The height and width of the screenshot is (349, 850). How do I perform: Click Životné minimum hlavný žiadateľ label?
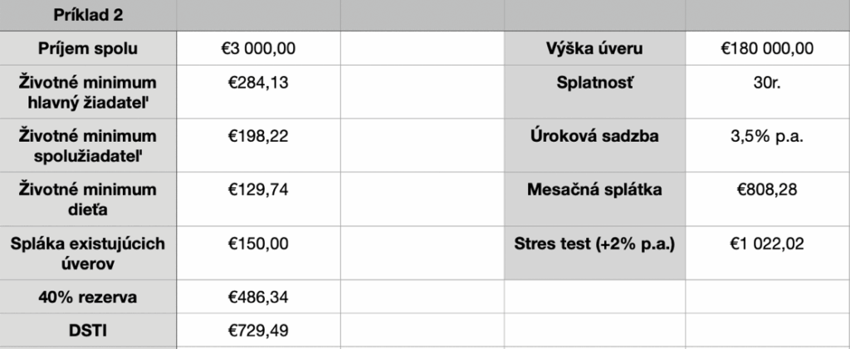[x=88, y=91]
